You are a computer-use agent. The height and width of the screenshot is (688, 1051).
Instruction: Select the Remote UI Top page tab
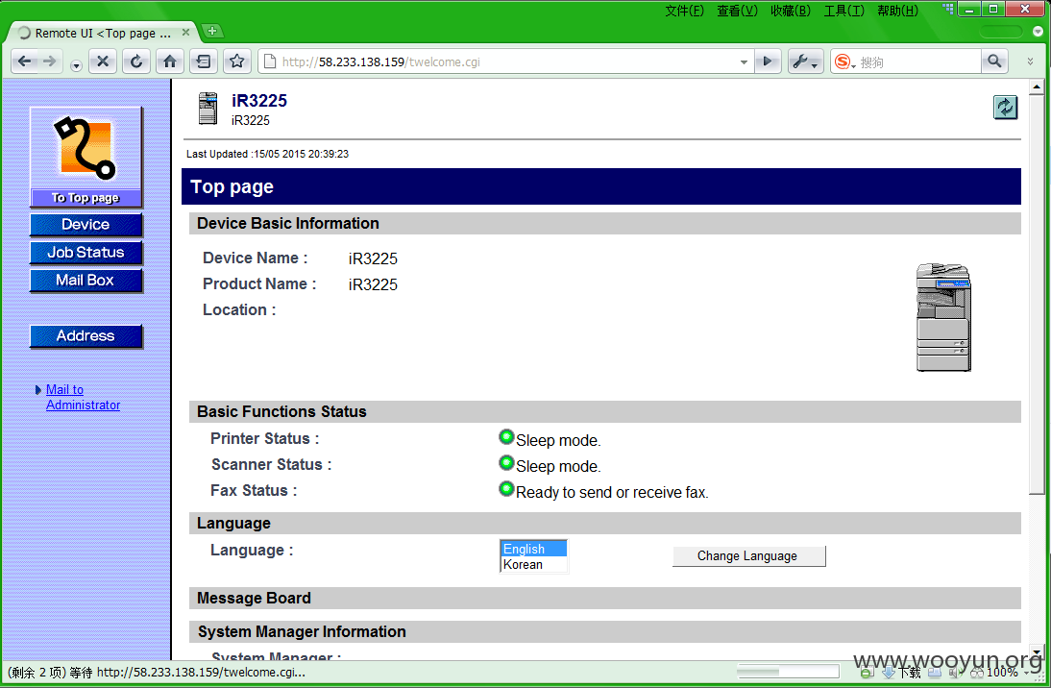101,33
